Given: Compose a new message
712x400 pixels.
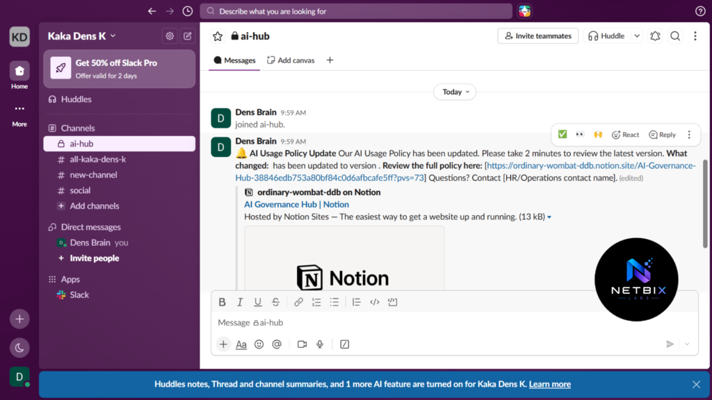Looking at the screenshot, I should tap(188, 36).
